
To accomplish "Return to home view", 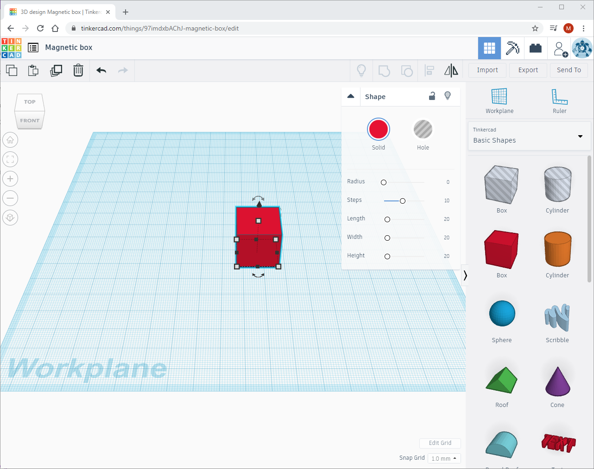I will [x=10, y=140].
